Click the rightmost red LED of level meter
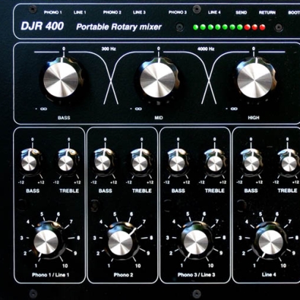The image size is (300, 300). click(x=262, y=27)
